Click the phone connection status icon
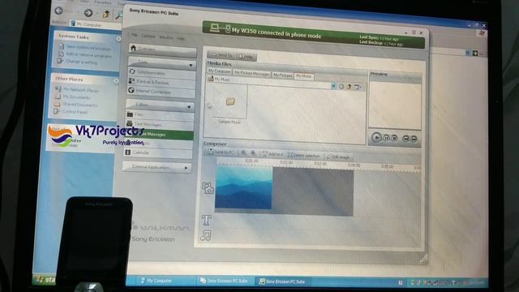519x292 pixels. click(220, 28)
